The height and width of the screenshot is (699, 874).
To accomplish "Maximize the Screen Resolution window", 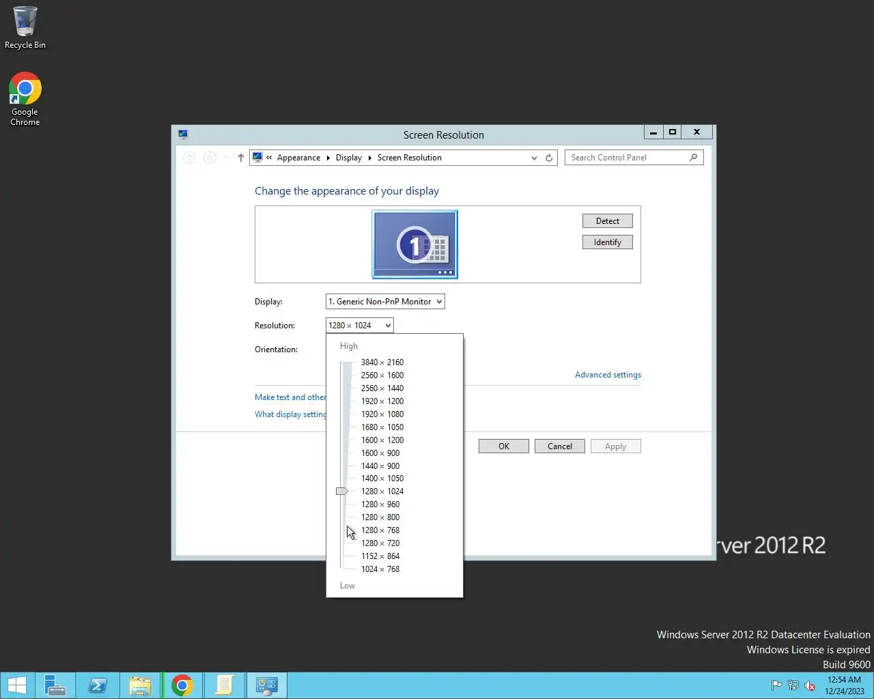I will click(x=673, y=132).
